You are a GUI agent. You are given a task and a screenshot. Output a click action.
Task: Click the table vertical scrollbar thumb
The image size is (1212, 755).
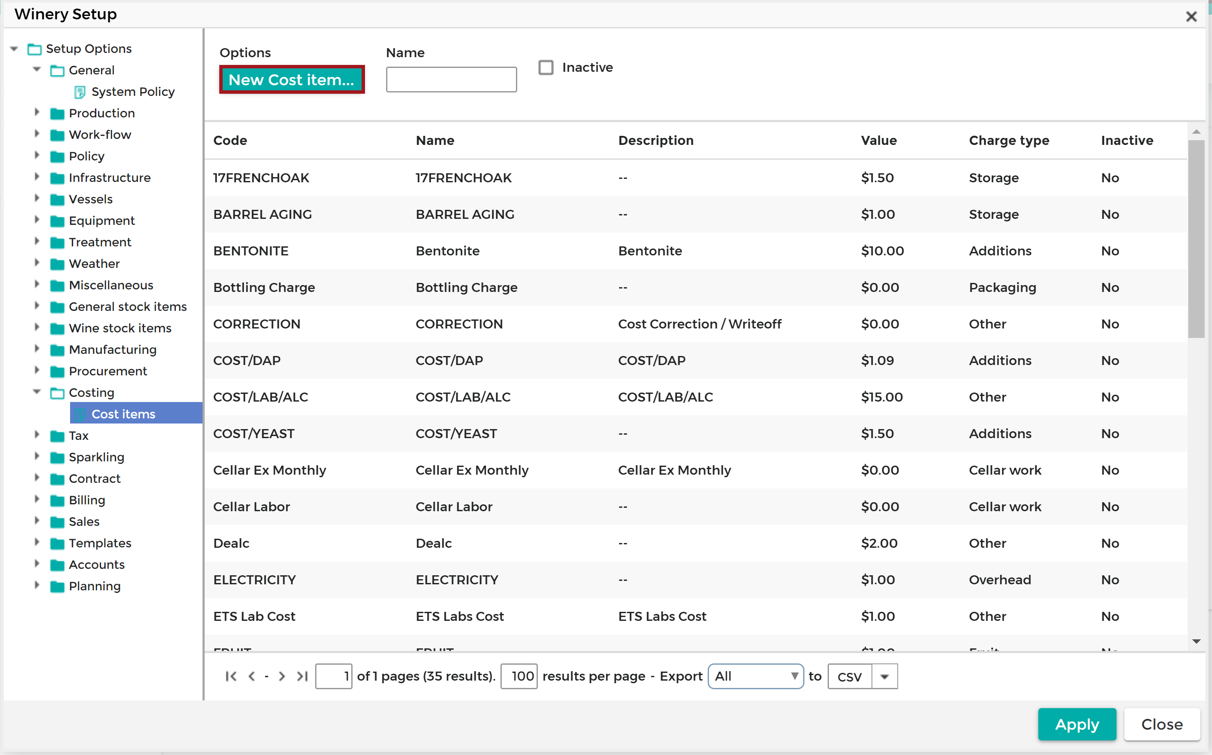1197,239
